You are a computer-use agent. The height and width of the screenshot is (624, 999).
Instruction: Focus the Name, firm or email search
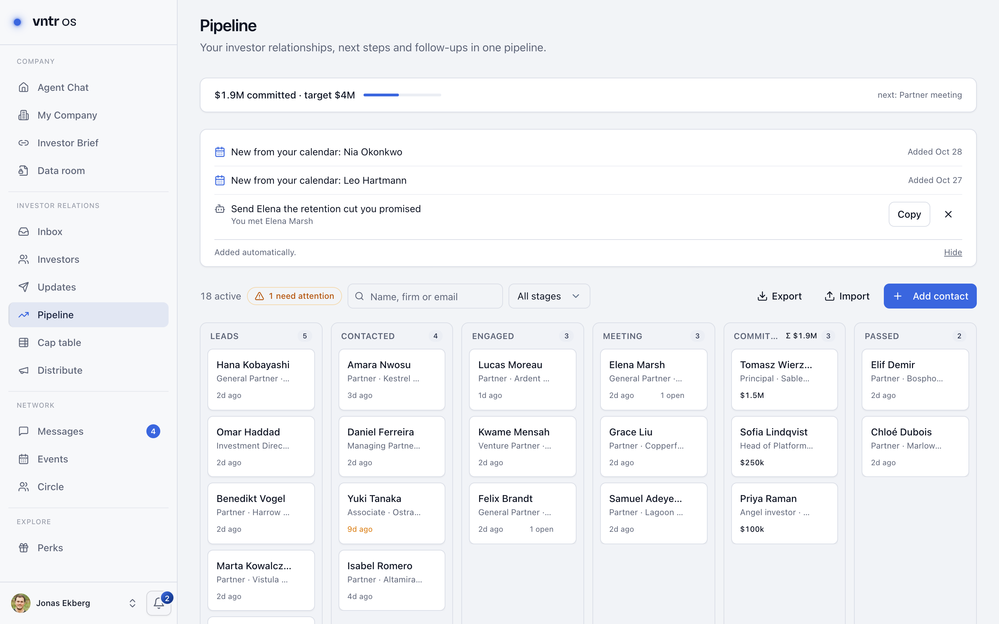coord(425,296)
